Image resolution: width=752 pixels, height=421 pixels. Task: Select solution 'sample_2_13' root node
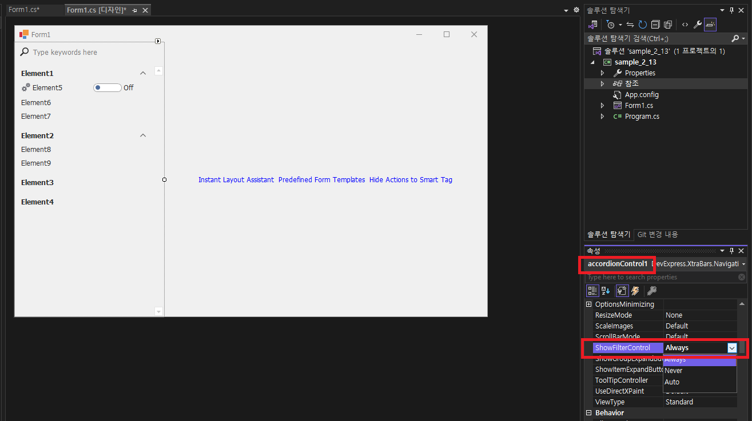[659, 51]
